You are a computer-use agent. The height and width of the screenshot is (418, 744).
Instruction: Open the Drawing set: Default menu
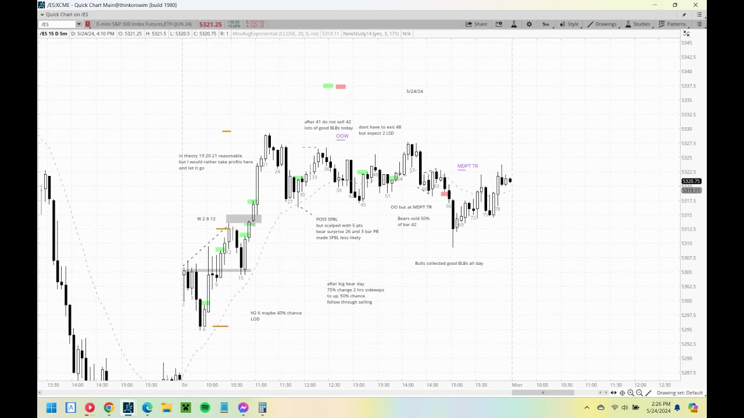[x=679, y=393]
